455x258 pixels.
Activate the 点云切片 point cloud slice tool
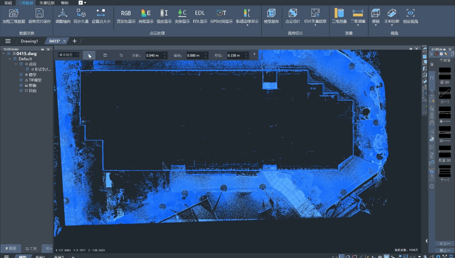click(292, 13)
